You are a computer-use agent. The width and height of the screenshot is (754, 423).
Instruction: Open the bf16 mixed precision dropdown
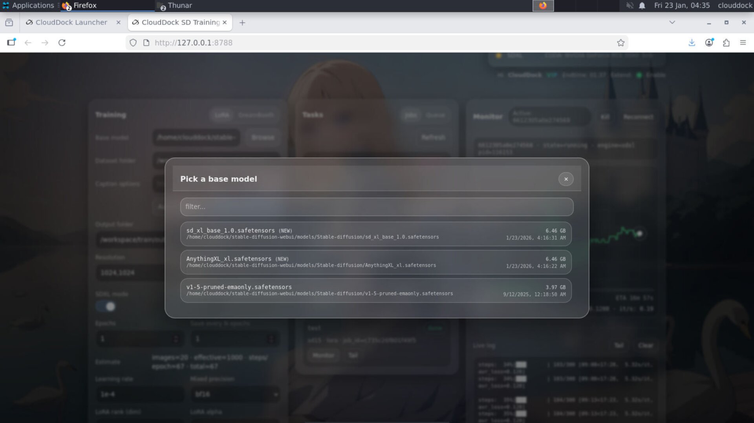[x=235, y=394]
